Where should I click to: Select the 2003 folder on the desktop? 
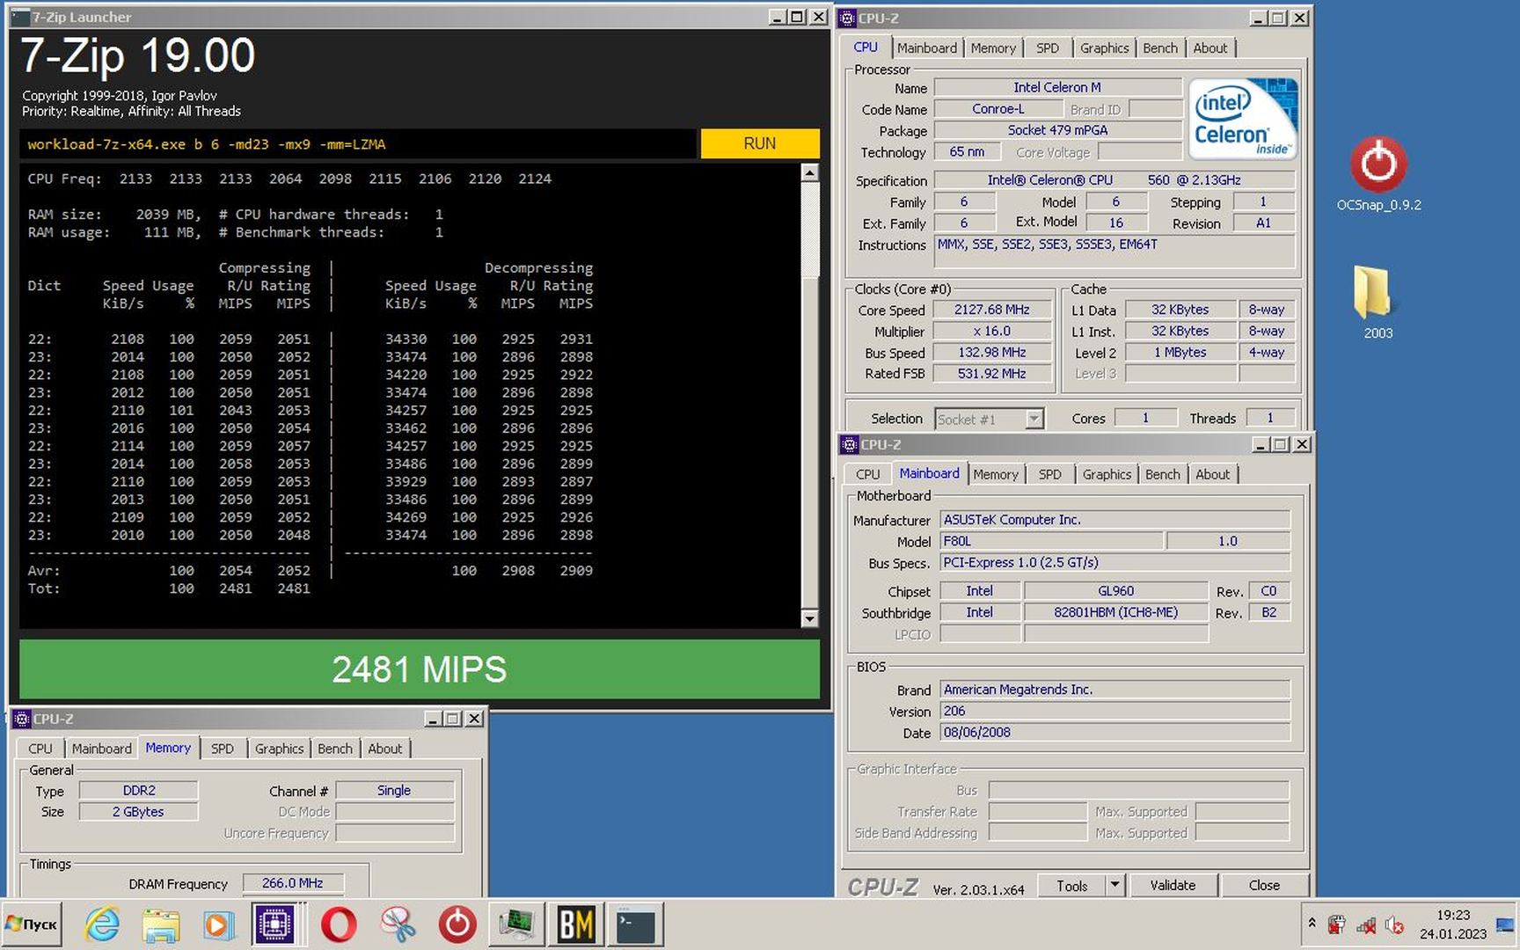[1377, 303]
